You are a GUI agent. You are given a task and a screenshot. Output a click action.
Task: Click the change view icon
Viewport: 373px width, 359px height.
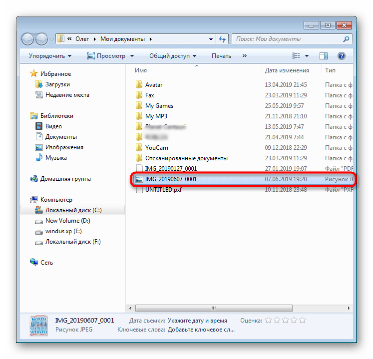tap(296, 56)
